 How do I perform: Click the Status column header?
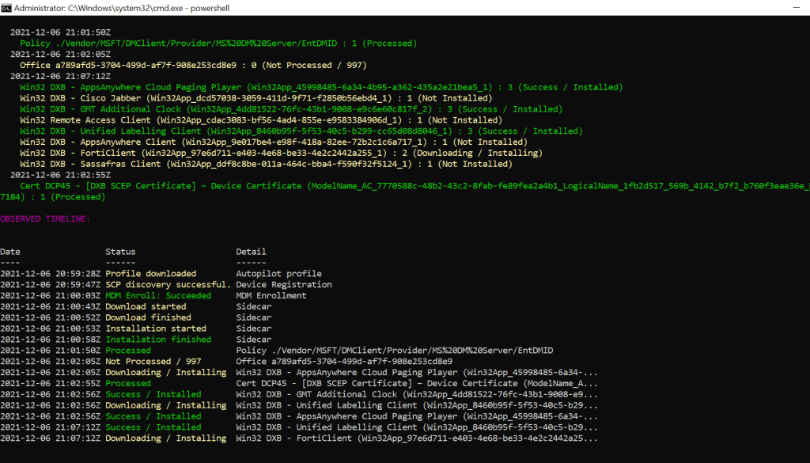120,252
